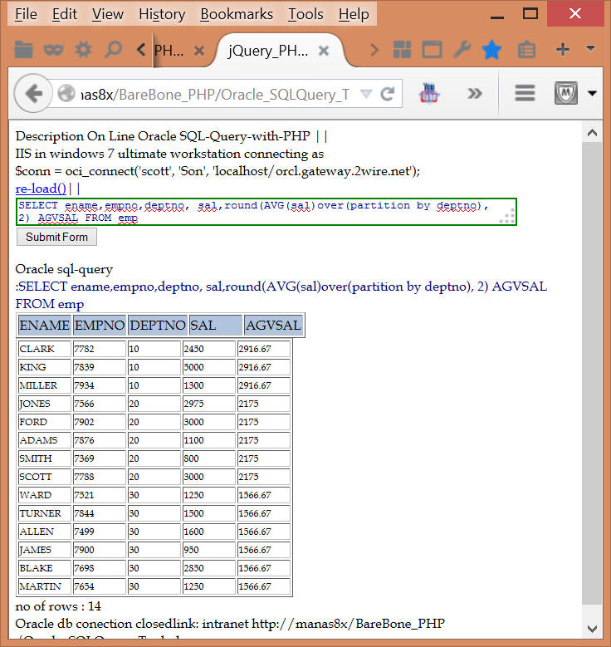The width and height of the screenshot is (611, 647).
Task: Open the settings gear icon
Action: tap(83, 50)
